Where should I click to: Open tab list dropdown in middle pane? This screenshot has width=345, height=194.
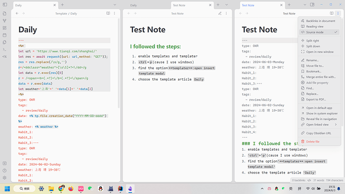click(226, 5)
